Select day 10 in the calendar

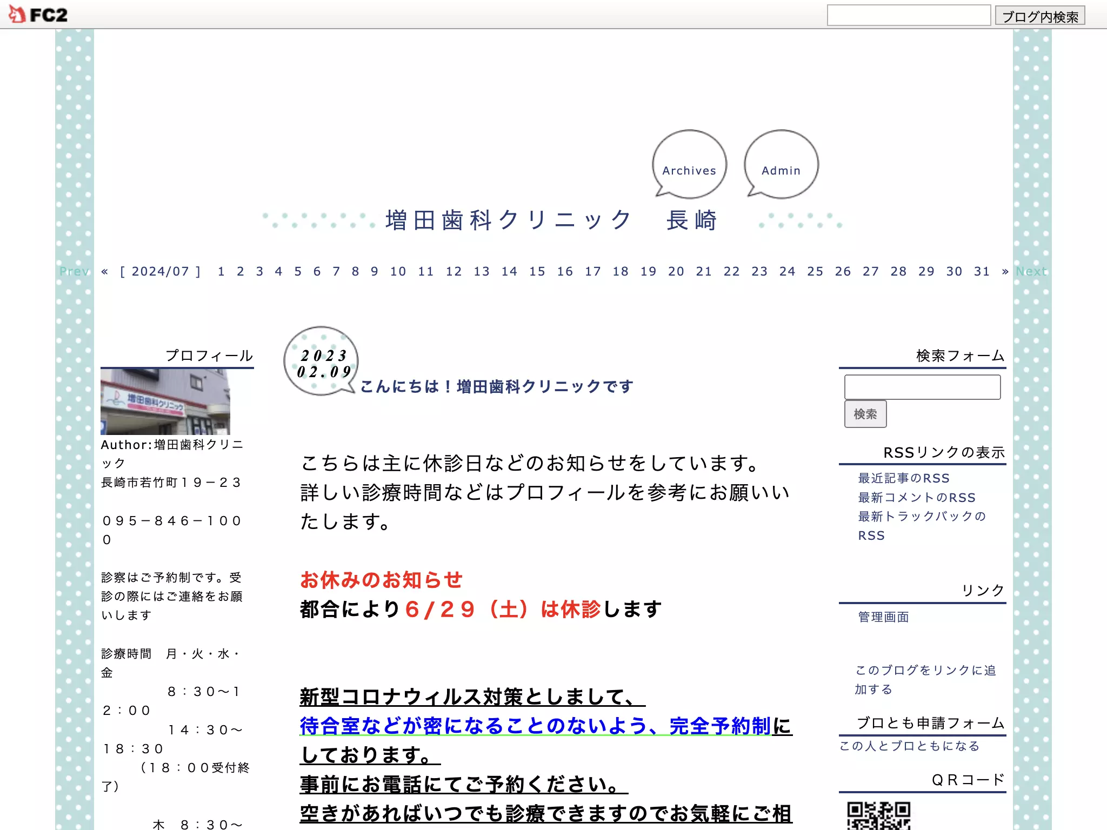tap(398, 271)
